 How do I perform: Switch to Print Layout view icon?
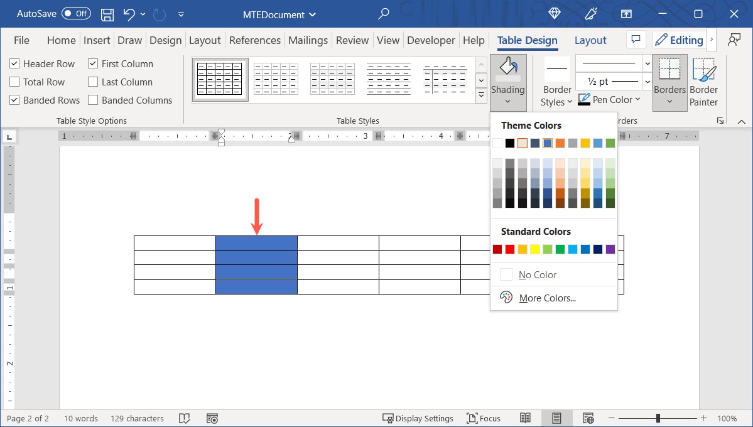click(556, 418)
